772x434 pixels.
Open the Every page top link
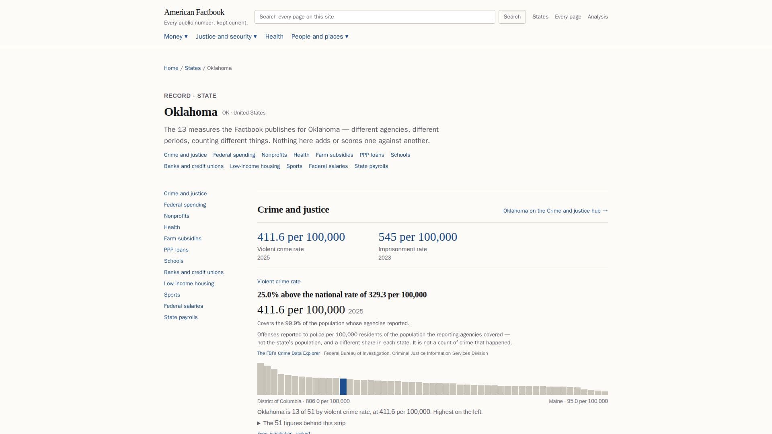(x=568, y=17)
